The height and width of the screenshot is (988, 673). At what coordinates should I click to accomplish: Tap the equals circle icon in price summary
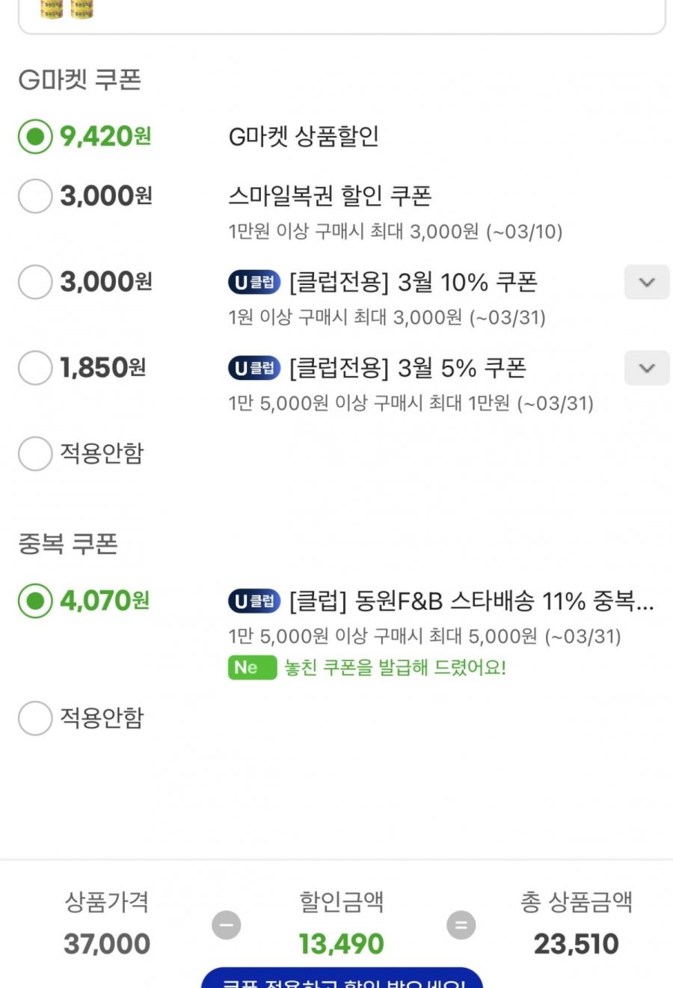(x=461, y=925)
